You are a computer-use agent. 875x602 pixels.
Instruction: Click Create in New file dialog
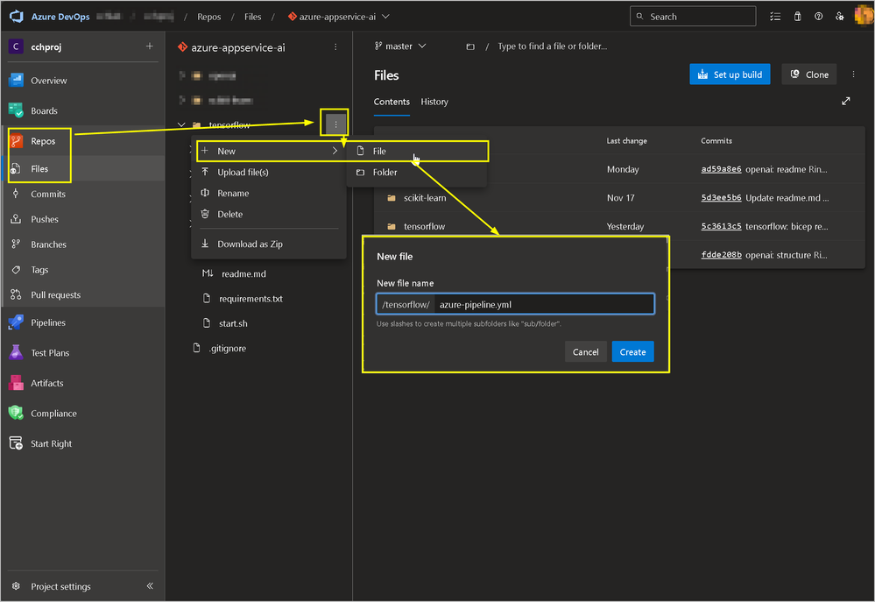pos(632,351)
